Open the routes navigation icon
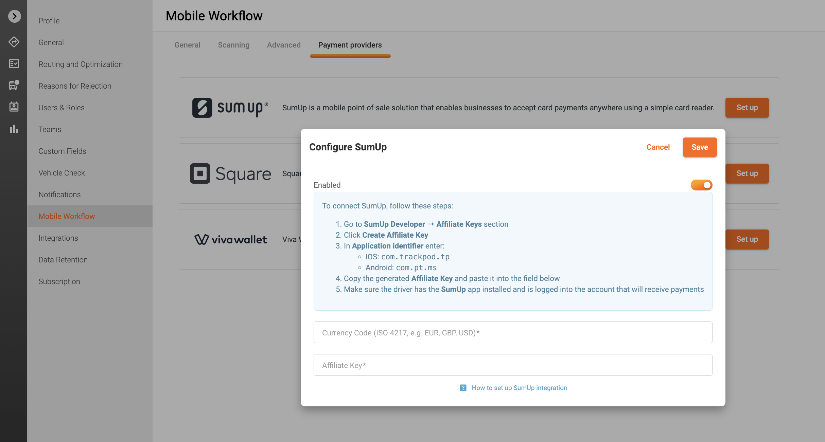The height and width of the screenshot is (442, 825). 14,42
